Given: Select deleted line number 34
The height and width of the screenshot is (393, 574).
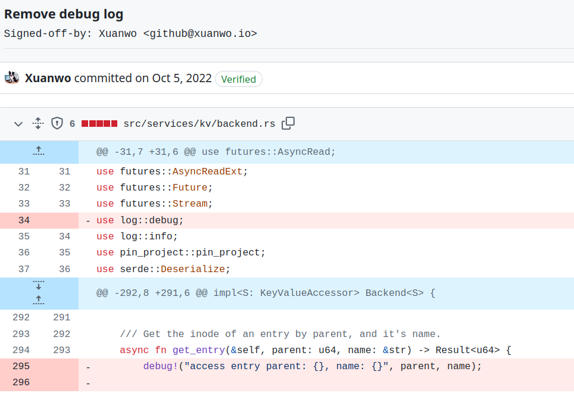Looking at the screenshot, I should pos(24,220).
